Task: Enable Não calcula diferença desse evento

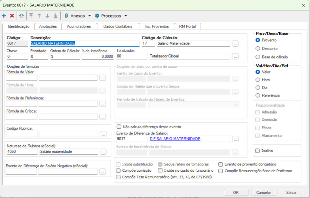Action: 119,127
